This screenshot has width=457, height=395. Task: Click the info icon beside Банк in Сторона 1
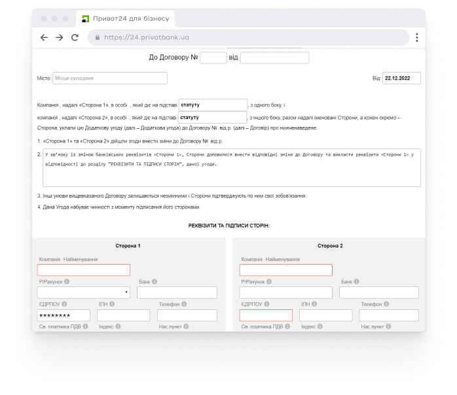coord(155,282)
